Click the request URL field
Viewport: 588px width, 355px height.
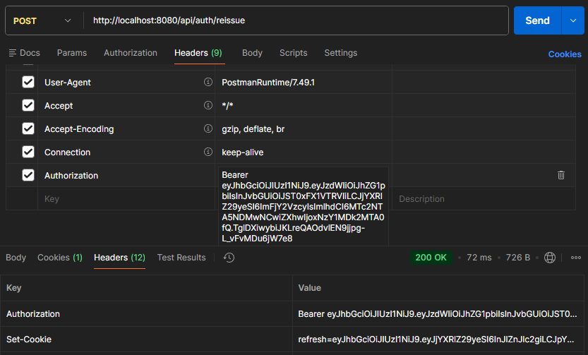click(x=296, y=20)
